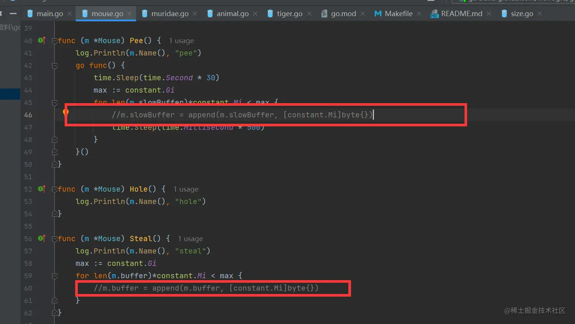Click line number 43 in gutter
This screenshot has height=324, width=575.
[x=28, y=78]
